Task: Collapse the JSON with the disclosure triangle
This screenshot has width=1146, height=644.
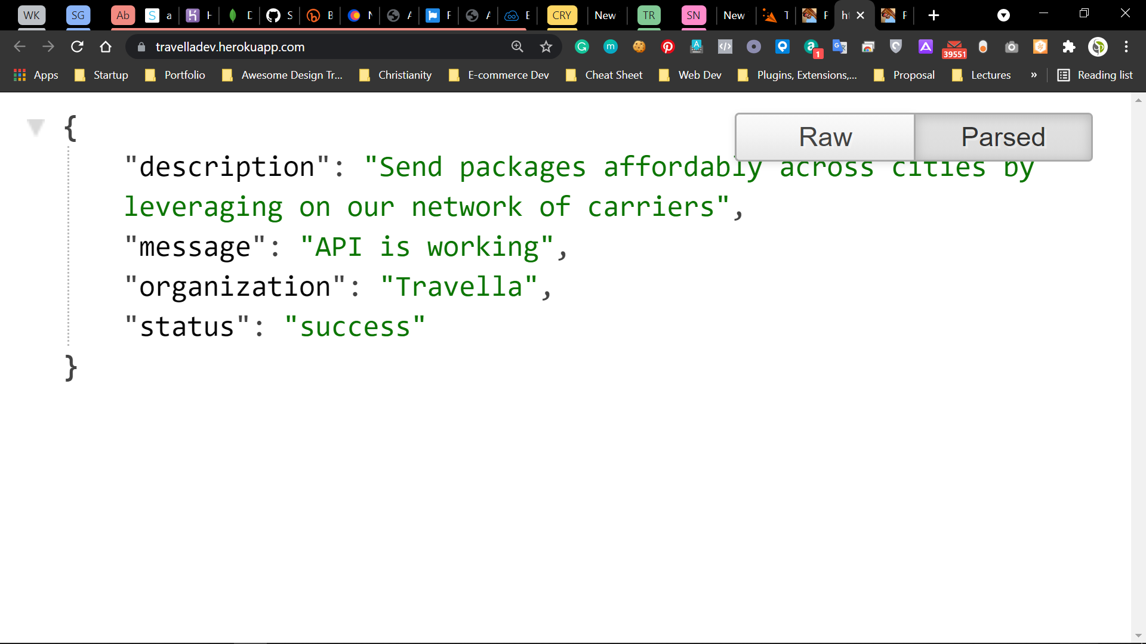Action: [36, 126]
